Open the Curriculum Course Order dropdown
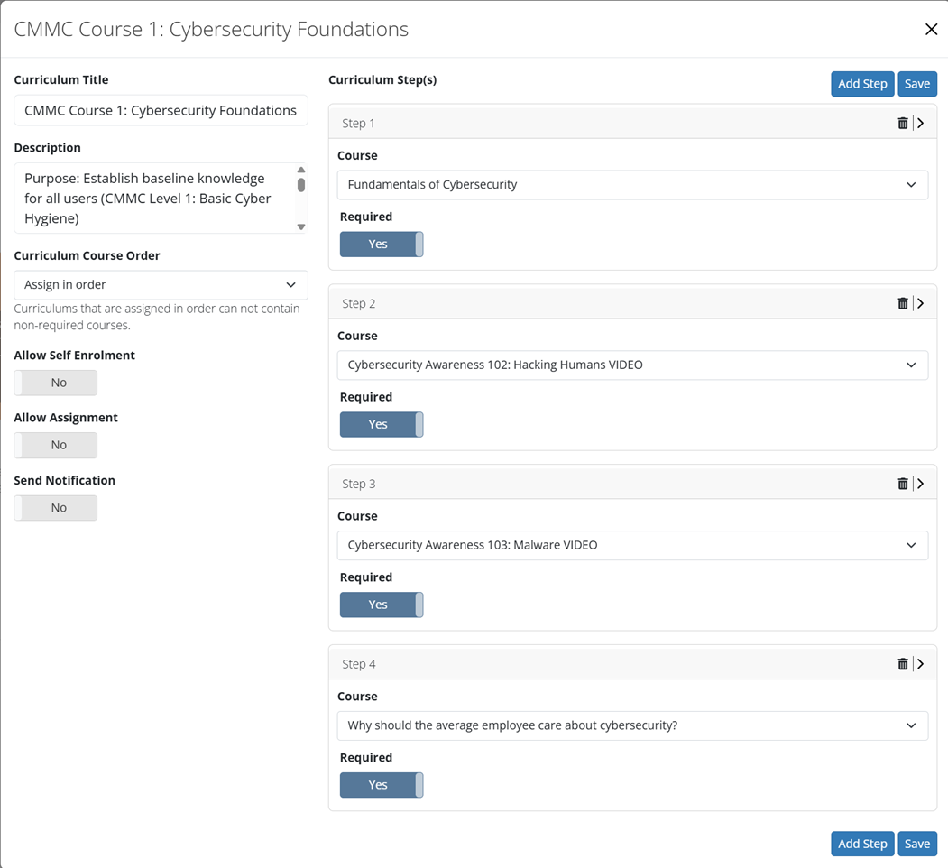The height and width of the screenshot is (868, 948). (161, 285)
